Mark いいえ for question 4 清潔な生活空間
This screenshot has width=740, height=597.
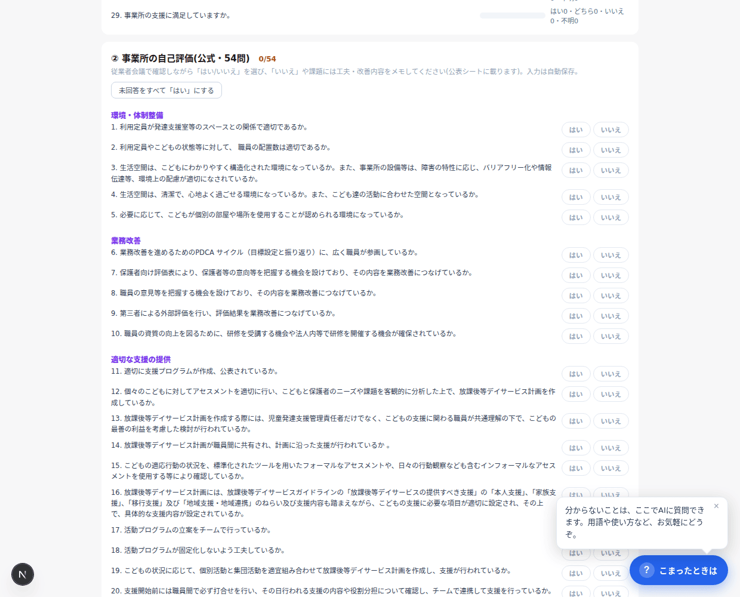coord(610,197)
